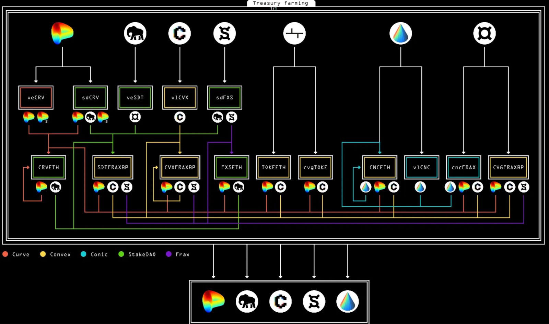Click the Conic cone icon under vlCNC

coord(420,187)
